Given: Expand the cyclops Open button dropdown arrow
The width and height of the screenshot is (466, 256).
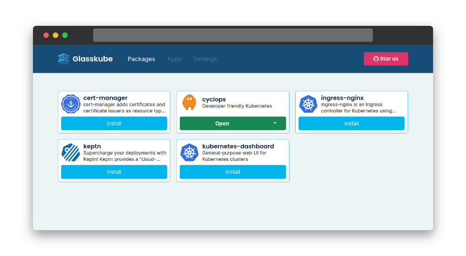Looking at the screenshot, I should click(275, 124).
